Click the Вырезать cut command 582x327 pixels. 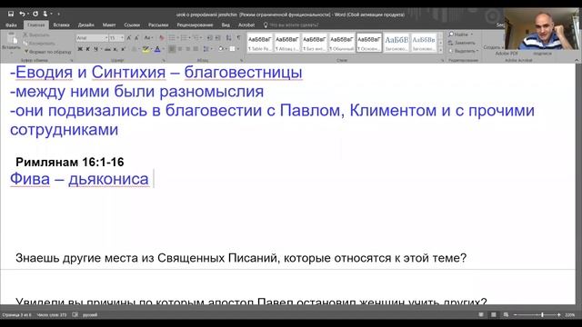coord(36,35)
